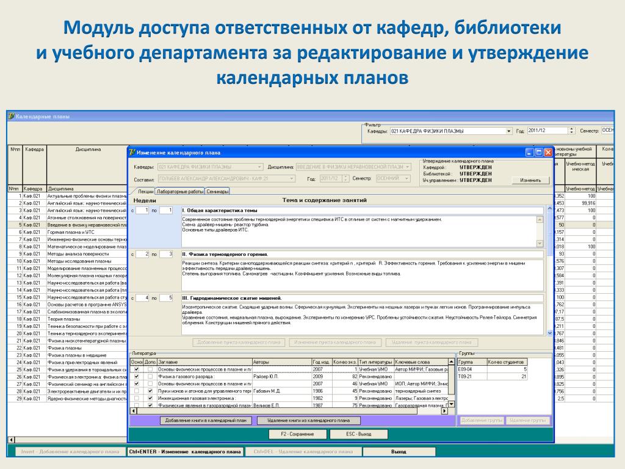Switch to the Лабораторные работы tab
Screen dimensions: 625x469
tap(180, 191)
